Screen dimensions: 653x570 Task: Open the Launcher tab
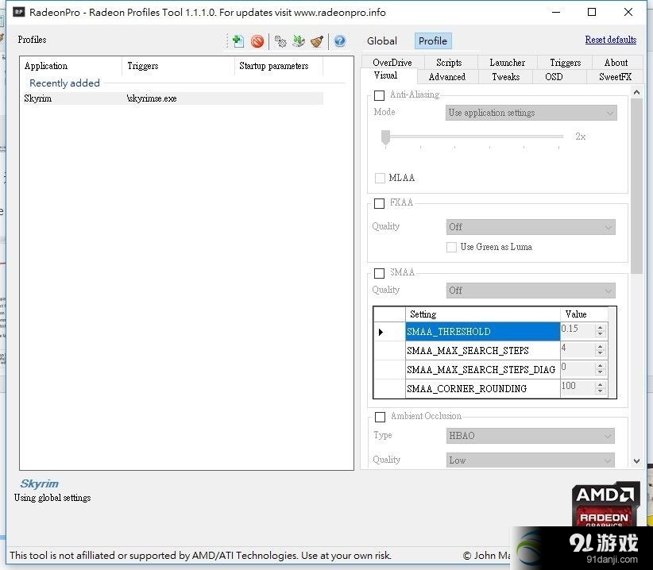pos(508,63)
